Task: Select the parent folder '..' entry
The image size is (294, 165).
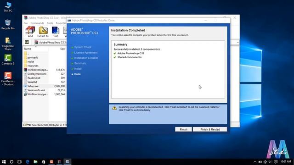Action: tap(28, 54)
